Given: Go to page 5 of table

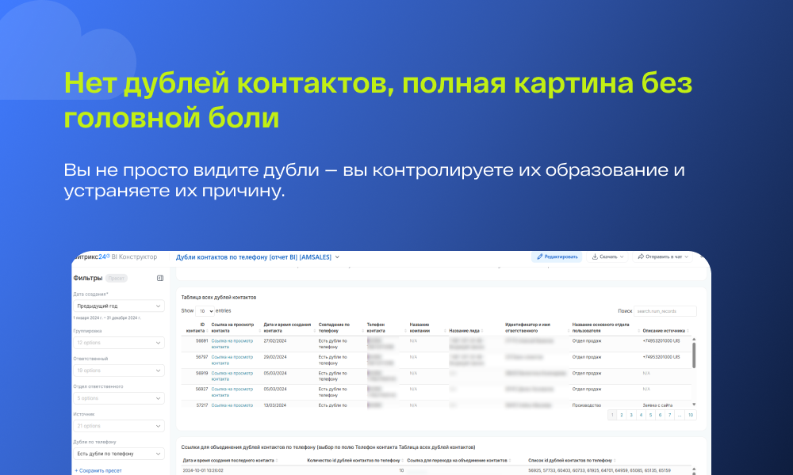Looking at the screenshot, I should 650,415.
